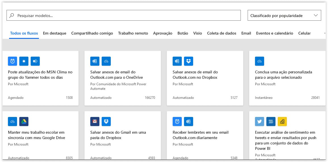Select Todos os fluxos tab

click(x=24, y=33)
